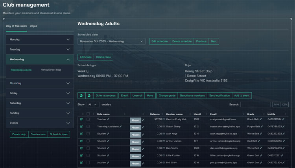Viewport: 295px width, 168px height.
Task: Click the add member icon button
Action: coord(82,95)
